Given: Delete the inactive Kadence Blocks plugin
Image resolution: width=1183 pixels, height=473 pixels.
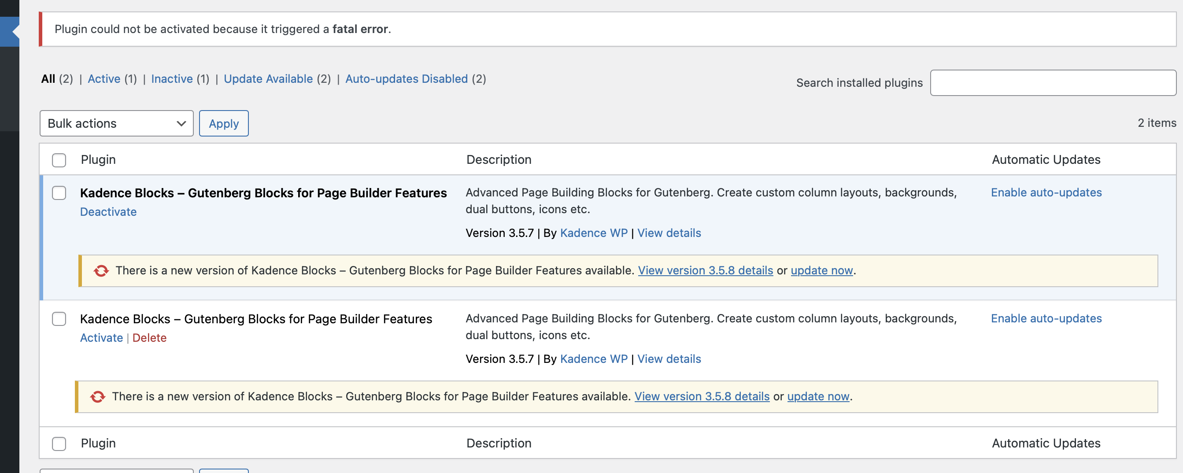Looking at the screenshot, I should tap(149, 337).
